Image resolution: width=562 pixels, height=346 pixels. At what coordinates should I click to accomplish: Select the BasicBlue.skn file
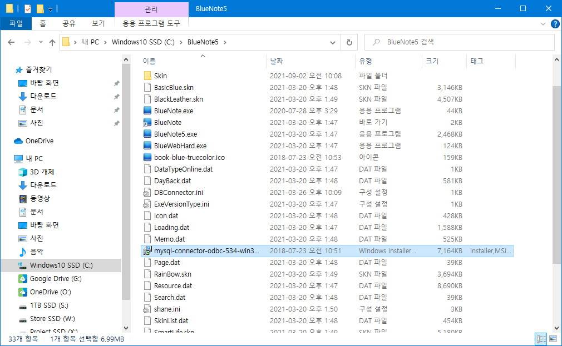(x=174, y=87)
